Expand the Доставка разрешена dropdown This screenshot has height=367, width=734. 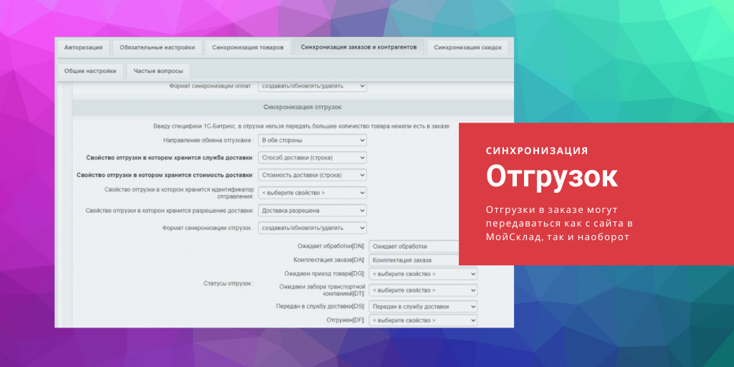click(x=312, y=211)
